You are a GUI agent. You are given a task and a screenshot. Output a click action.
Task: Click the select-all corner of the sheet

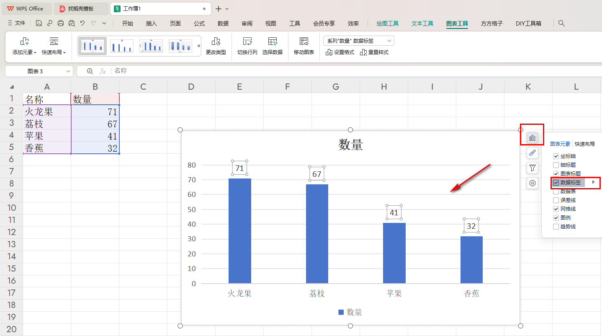(12, 87)
